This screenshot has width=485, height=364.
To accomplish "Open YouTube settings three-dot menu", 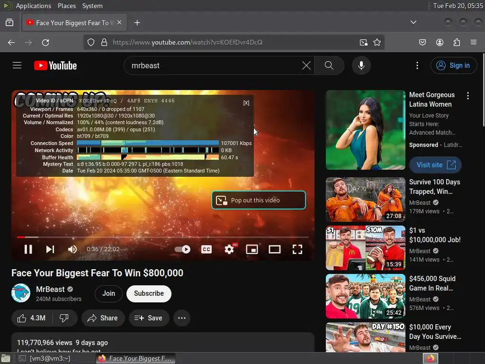I will (x=417, y=65).
